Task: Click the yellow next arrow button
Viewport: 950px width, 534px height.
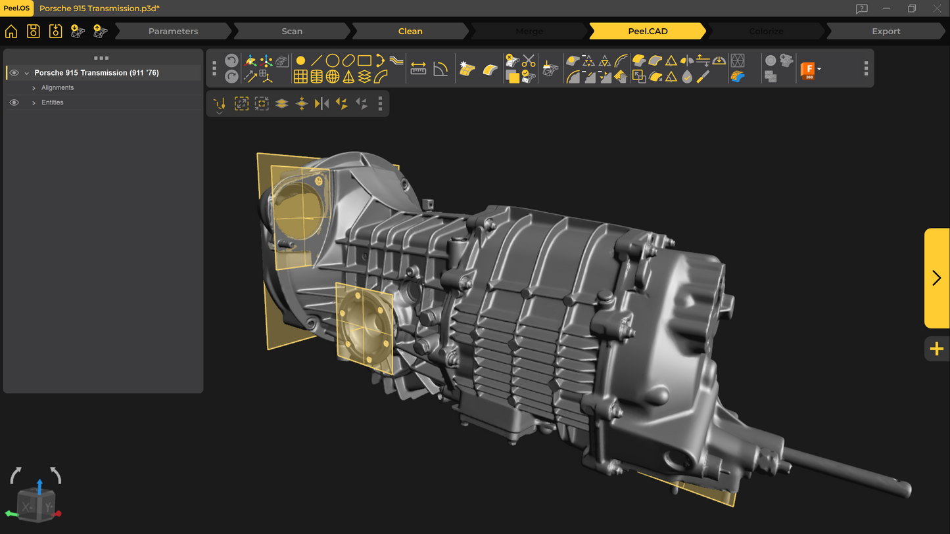Action: [x=936, y=278]
